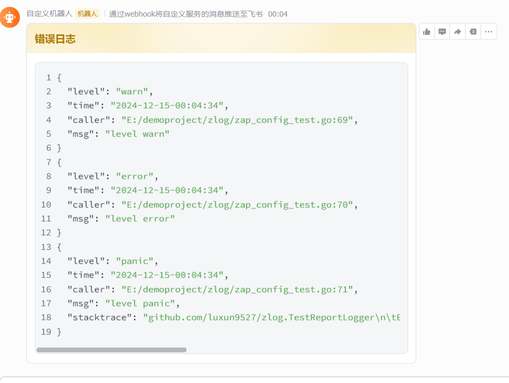Click the "panic" level value

(137, 261)
